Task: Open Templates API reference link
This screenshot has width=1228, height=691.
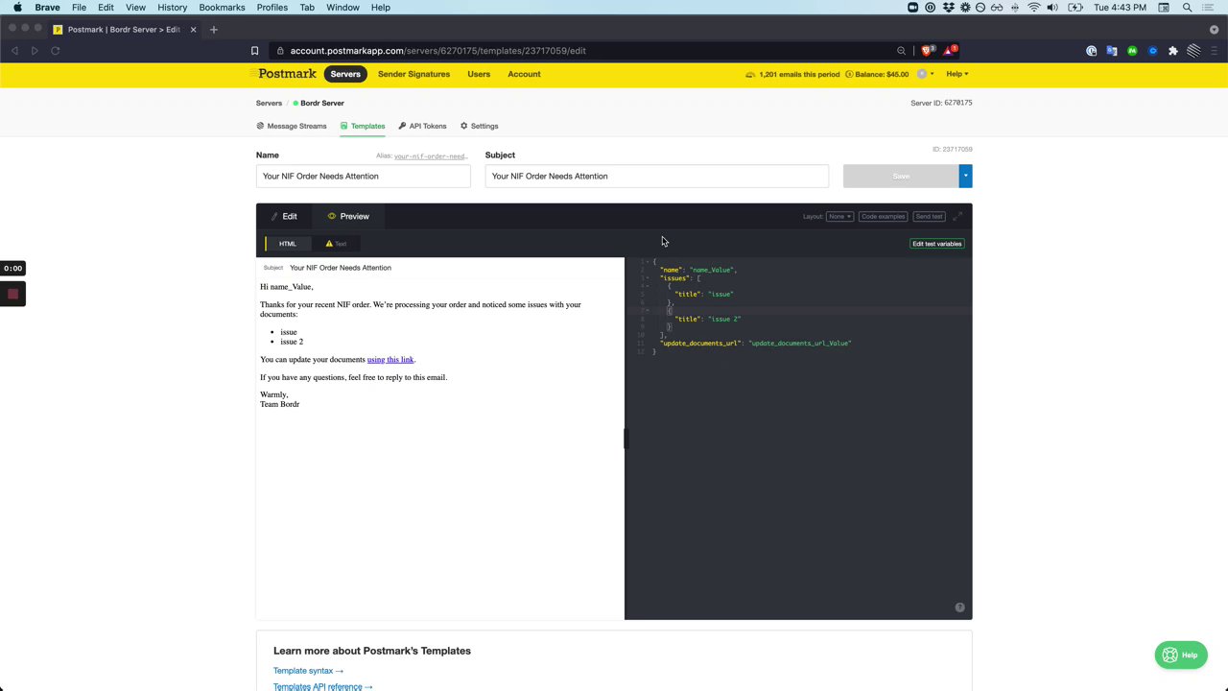Action: [x=323, y=686]
